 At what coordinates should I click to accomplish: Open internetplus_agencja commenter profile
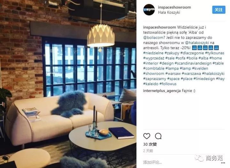(x=162, y=91)
